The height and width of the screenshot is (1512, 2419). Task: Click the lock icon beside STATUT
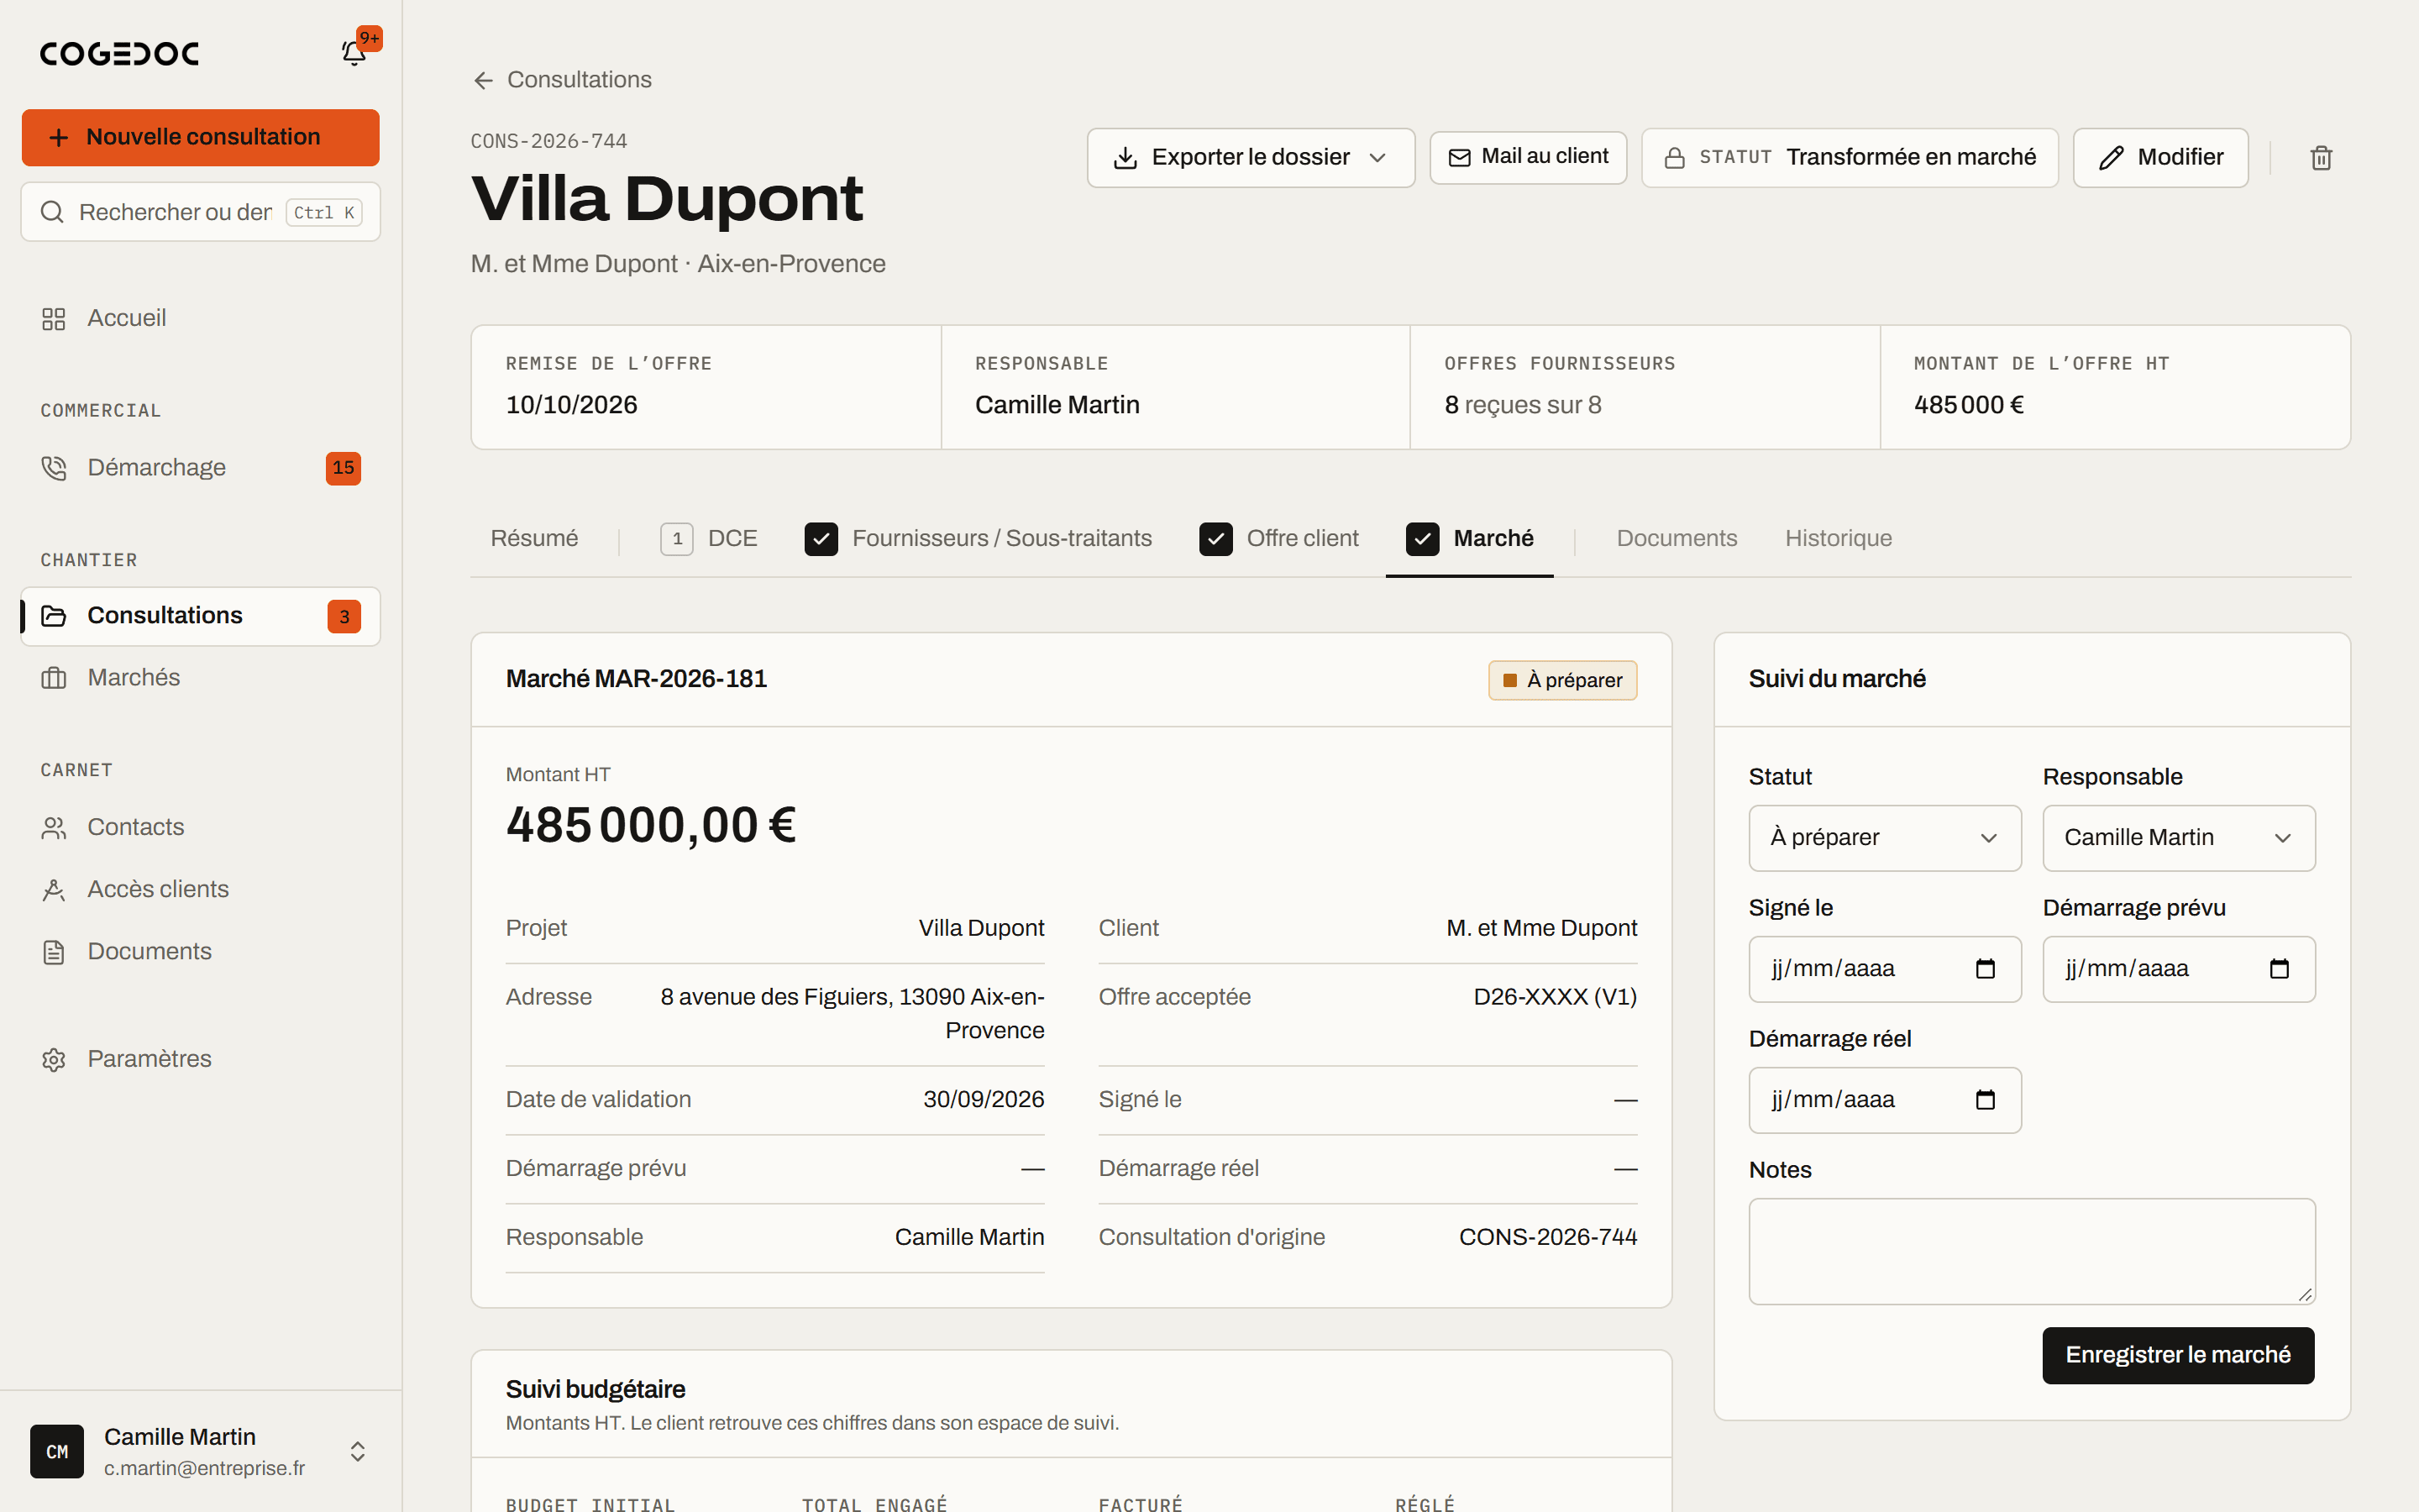click(x=1674, y=157)
